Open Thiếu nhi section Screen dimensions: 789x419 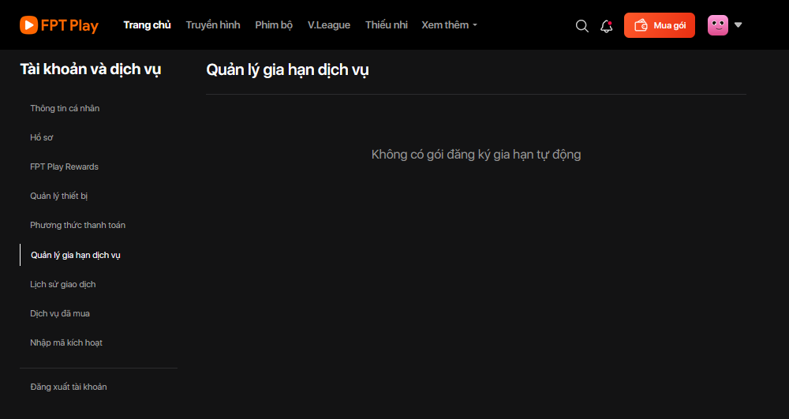[387, 24]
